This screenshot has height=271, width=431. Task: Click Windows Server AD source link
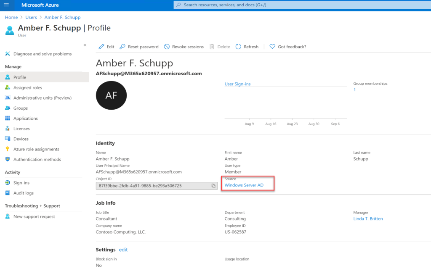[x=244, y=185]
